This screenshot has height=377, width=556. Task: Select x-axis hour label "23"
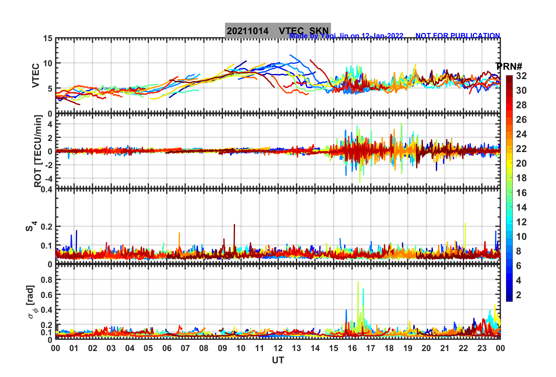tap(482, 348)
